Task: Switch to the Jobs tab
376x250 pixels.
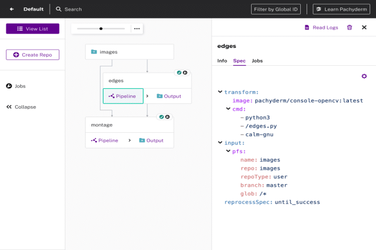Action: 257,61
